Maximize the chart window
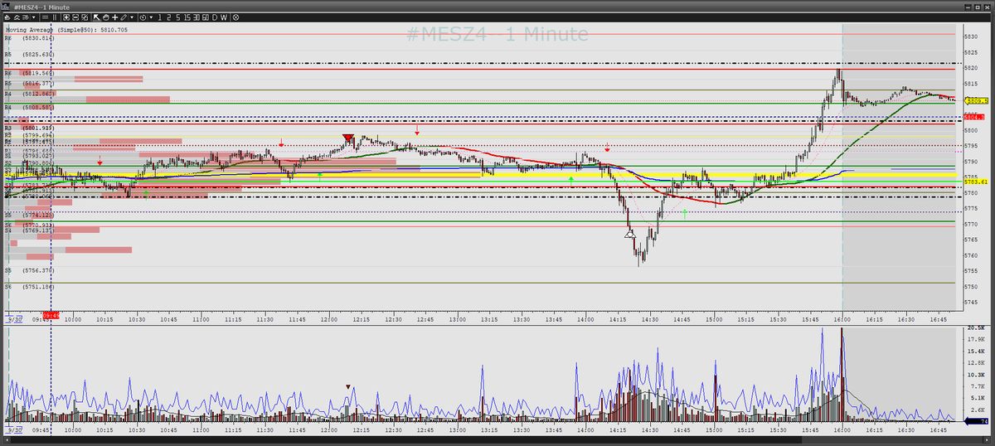The height and width of the screenshot is (446, 995). (978, 7)
